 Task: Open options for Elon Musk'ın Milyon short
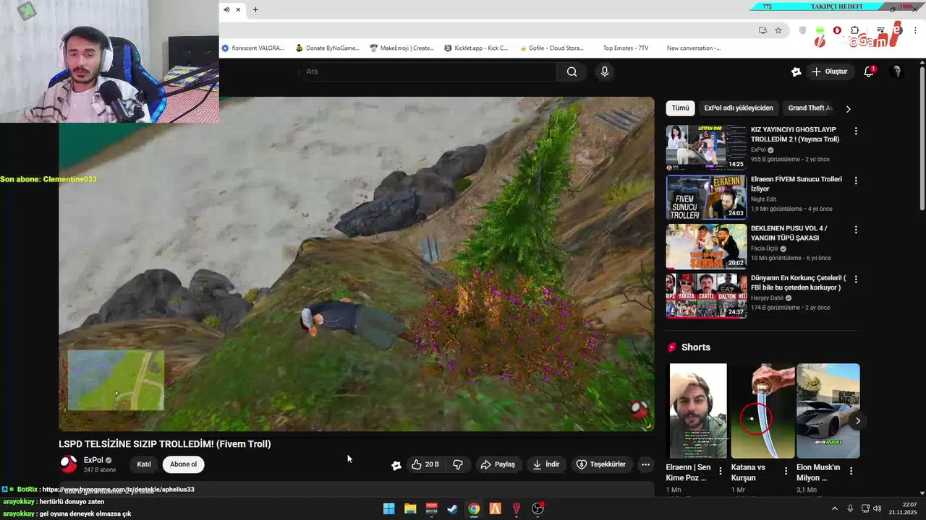(851, 471)
